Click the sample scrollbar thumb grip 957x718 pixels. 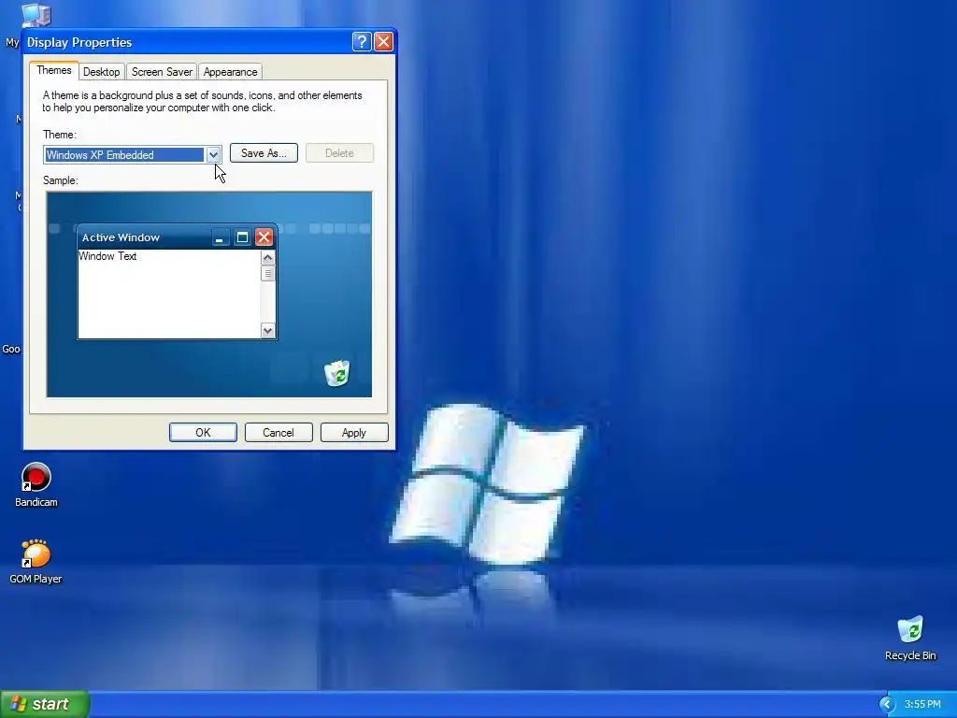pyautogui.click(x=267, y=274)
